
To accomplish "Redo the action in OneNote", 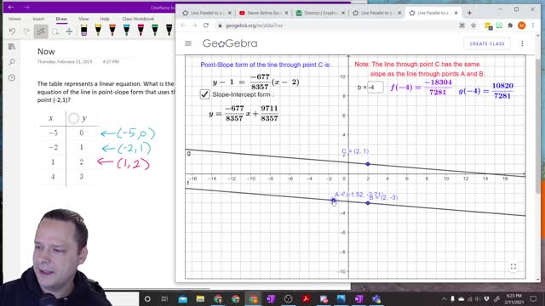I will coord(26,31).
